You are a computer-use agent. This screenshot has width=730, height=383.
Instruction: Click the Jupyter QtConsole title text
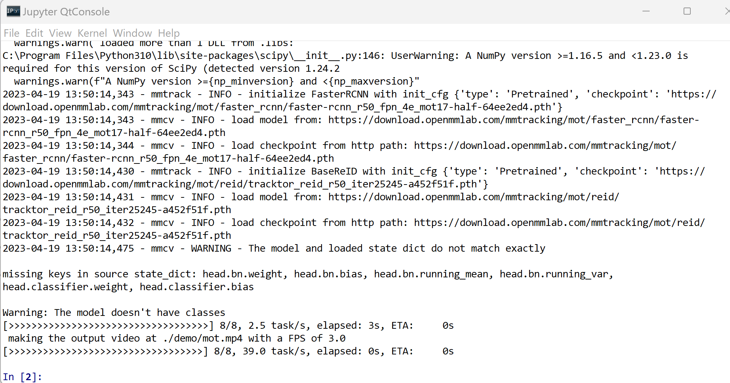66,12
